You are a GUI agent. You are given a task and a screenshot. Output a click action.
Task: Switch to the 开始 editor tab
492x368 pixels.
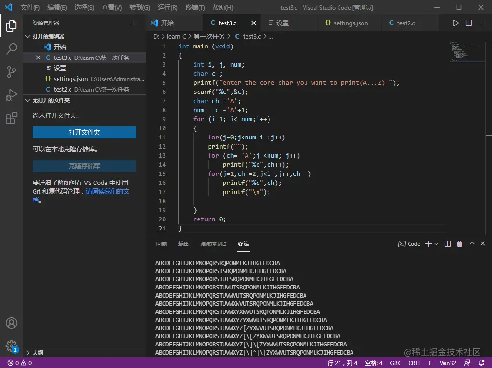click(175, 23)
